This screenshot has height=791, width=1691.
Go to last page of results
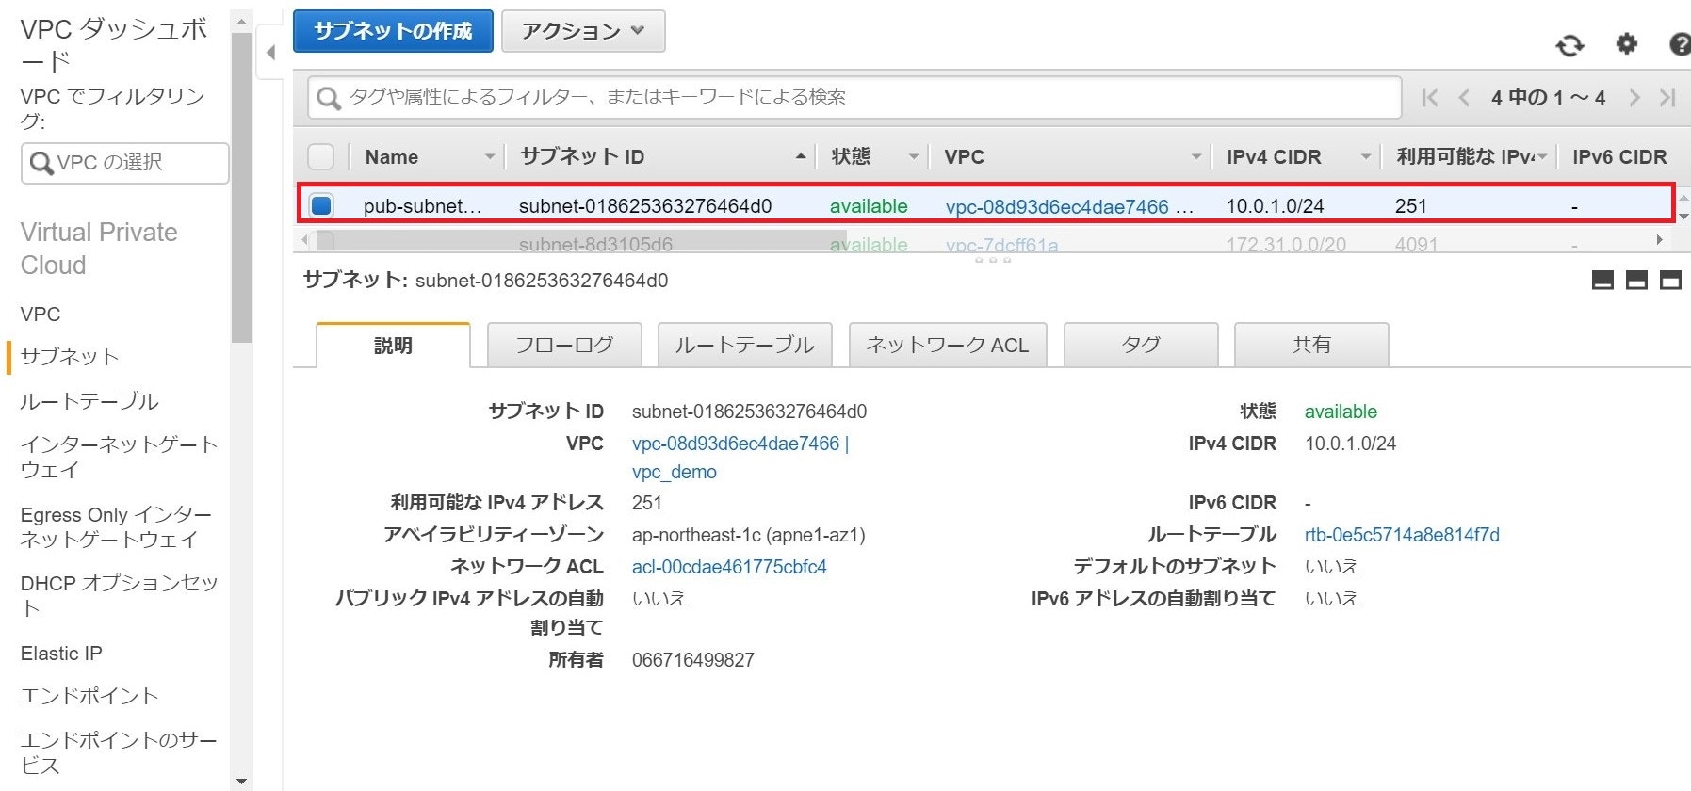[1667, 97]
